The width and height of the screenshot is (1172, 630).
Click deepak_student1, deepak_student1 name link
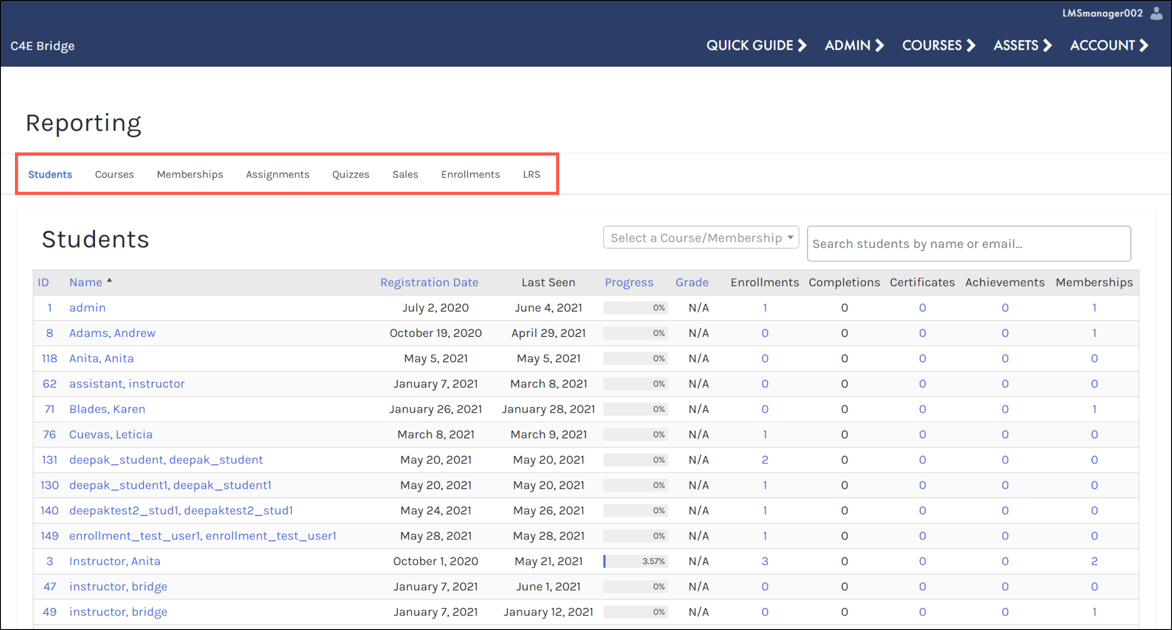tap(170, 485)
